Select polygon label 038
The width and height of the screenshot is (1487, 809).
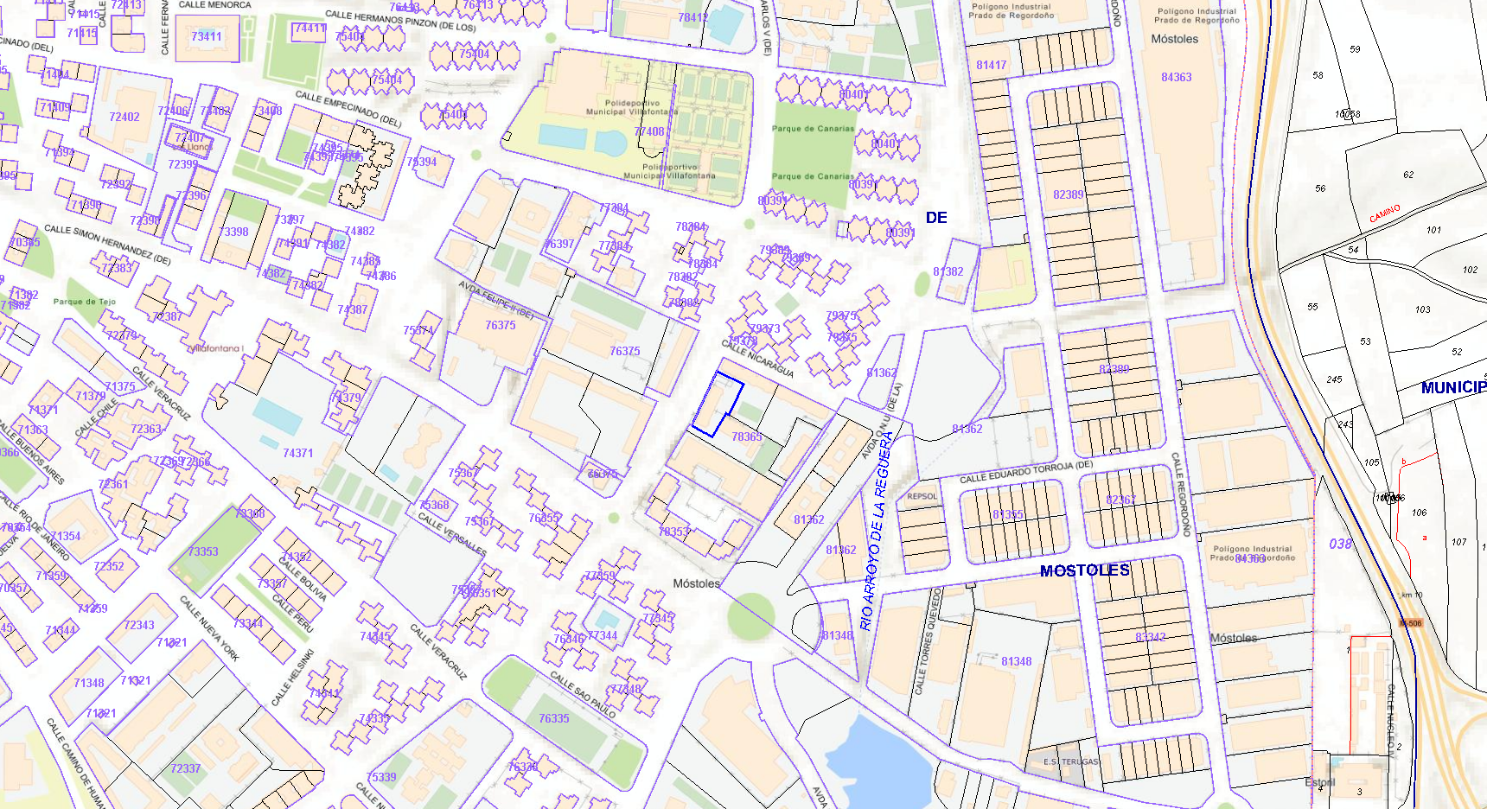click(x=1340, y=544)
